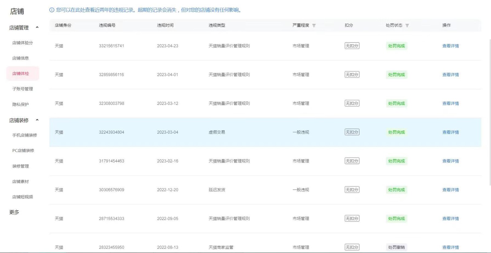This screenshot has width=491, height=253.
Task: Click the date 2022-12-20
Action: point(168,190)
